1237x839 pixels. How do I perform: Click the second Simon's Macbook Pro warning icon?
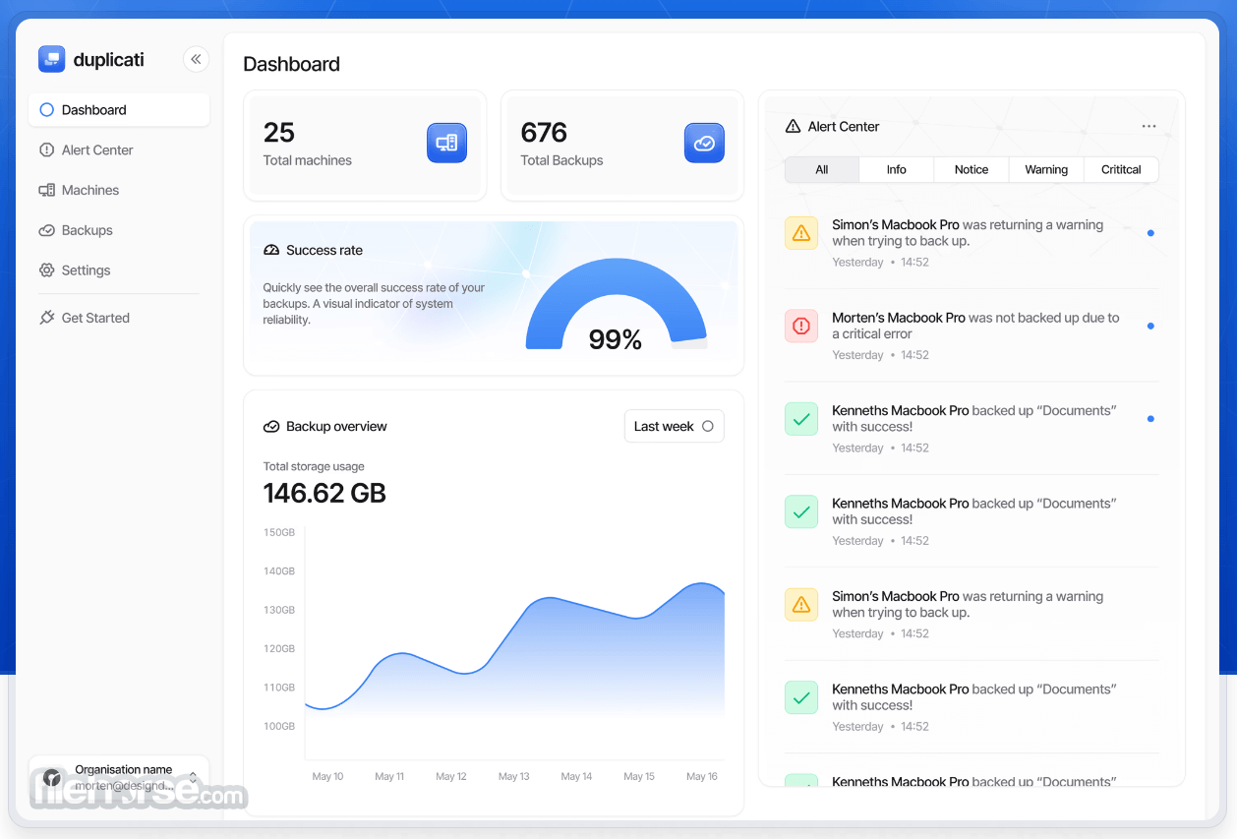[x=801, y=604]
